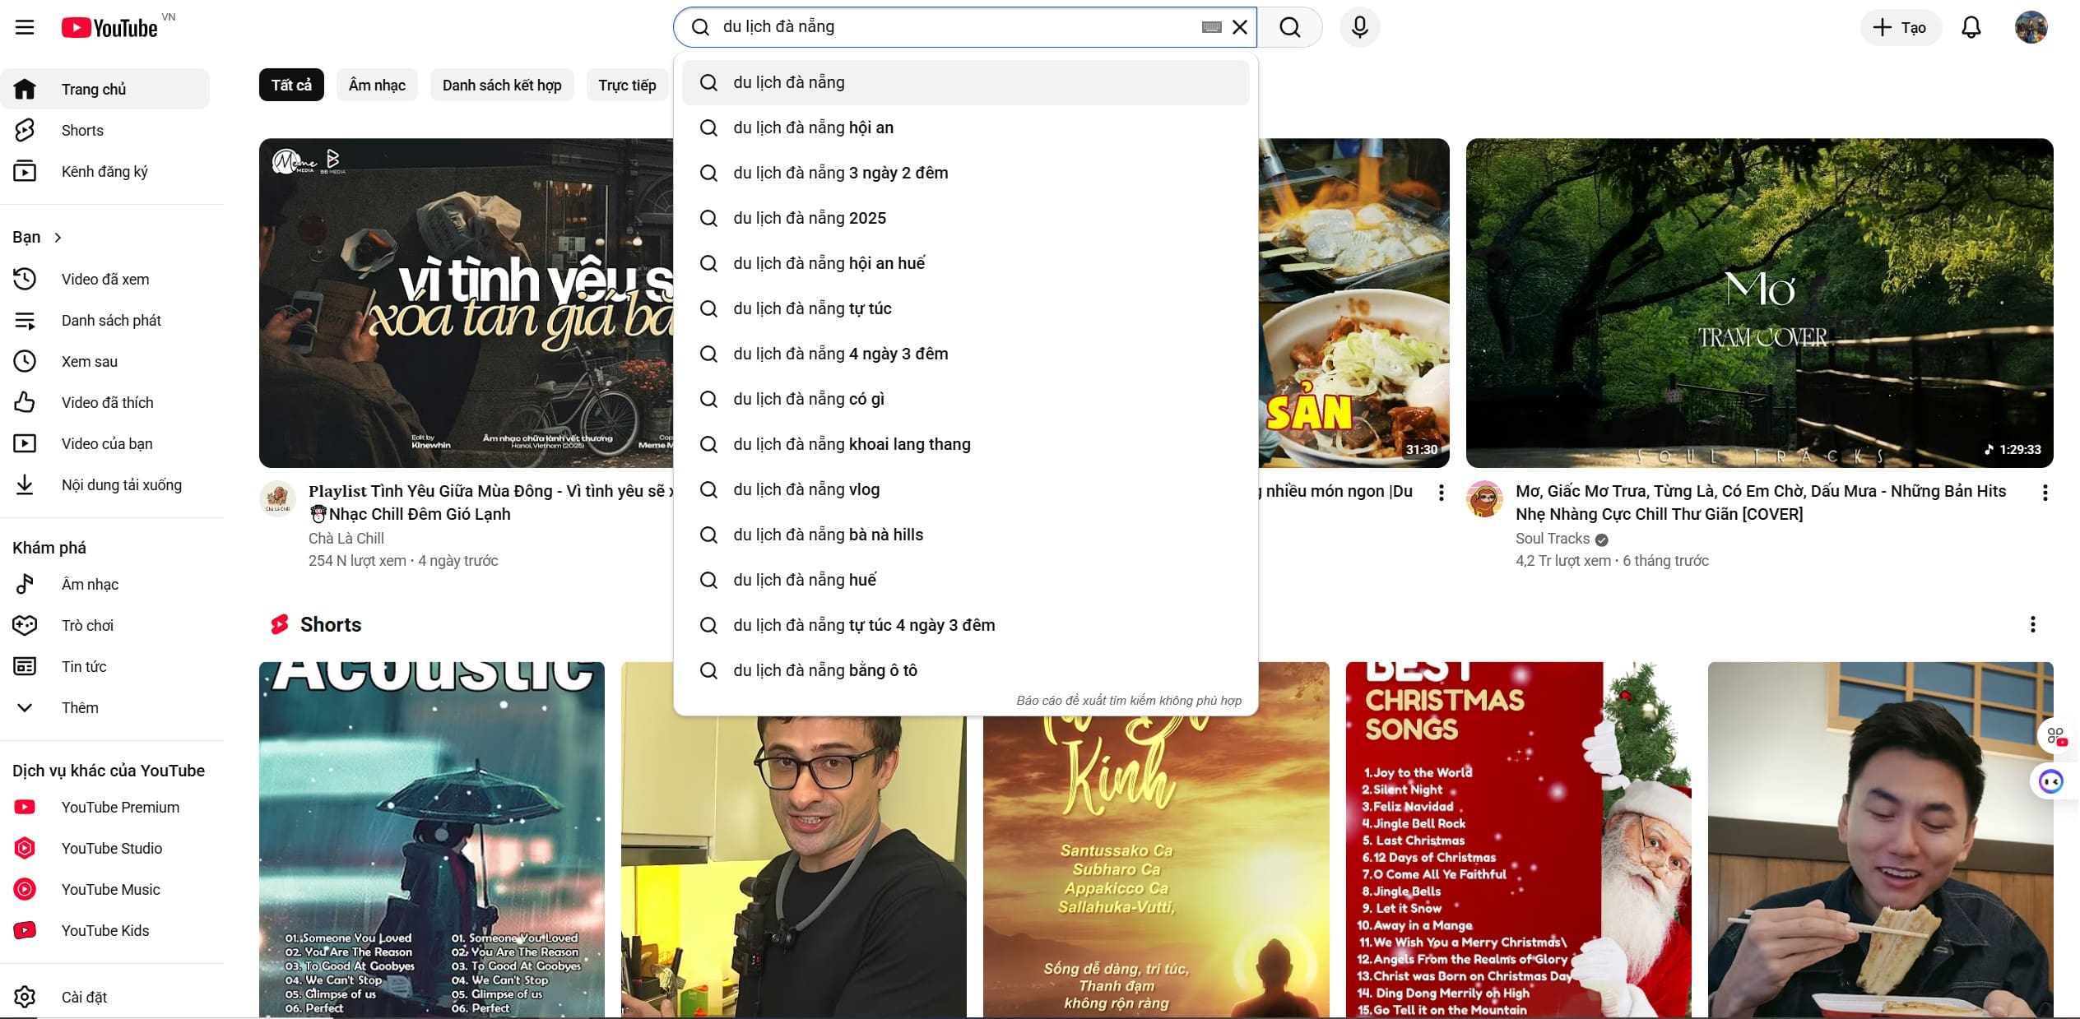Open Cài đặt settings

(104, 997)
